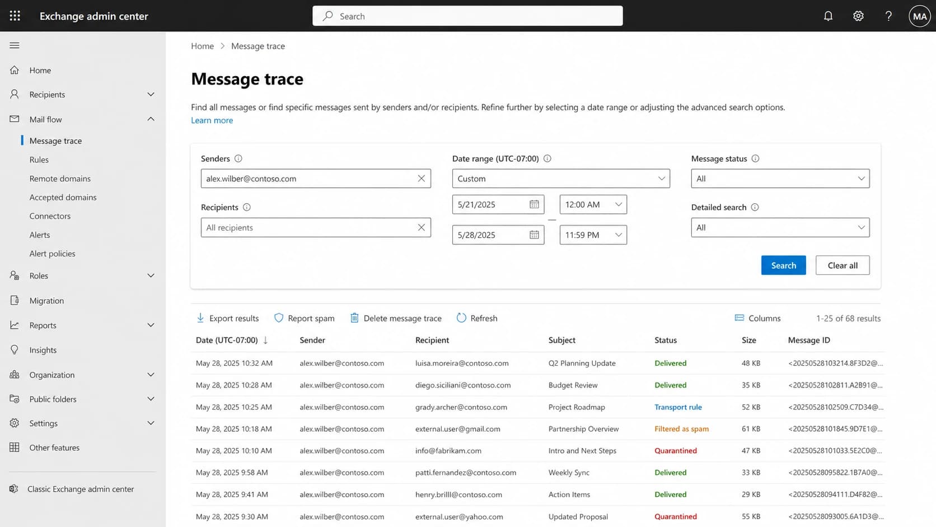Image resolution: width=936 pixels, height=527 pixels.
Task: Show Message status info icon
Action: coord(755,158)
